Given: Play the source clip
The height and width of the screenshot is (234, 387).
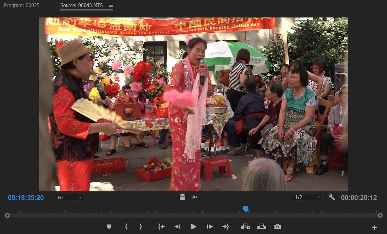Looking at the screenshot, I should pos(193,227).
